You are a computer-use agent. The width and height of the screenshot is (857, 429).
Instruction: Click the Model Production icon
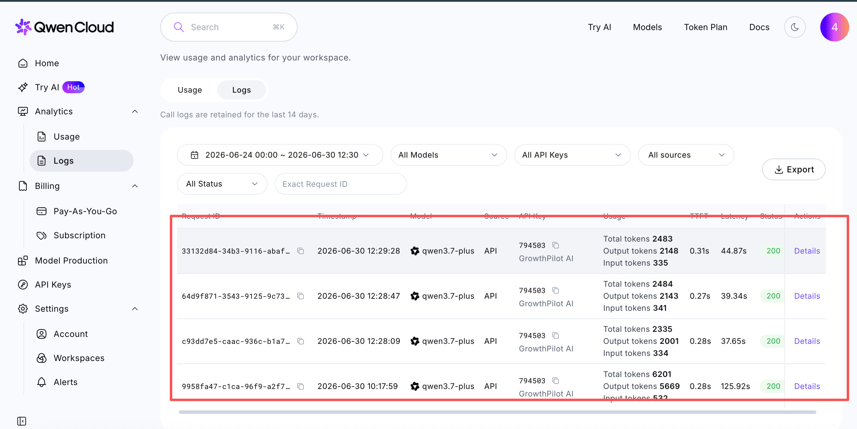[23, 261]
